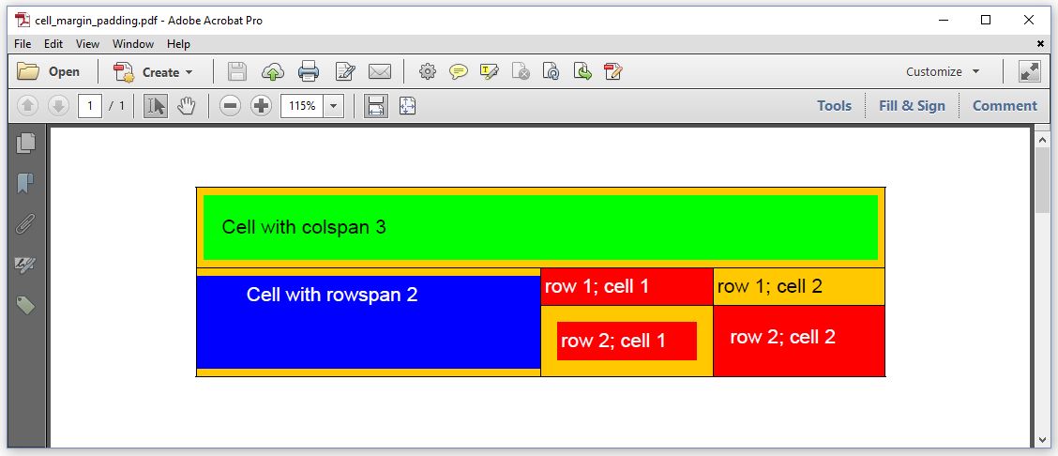
Task: Maximize the Acrobat window
Action: click(x=986, y=21)
